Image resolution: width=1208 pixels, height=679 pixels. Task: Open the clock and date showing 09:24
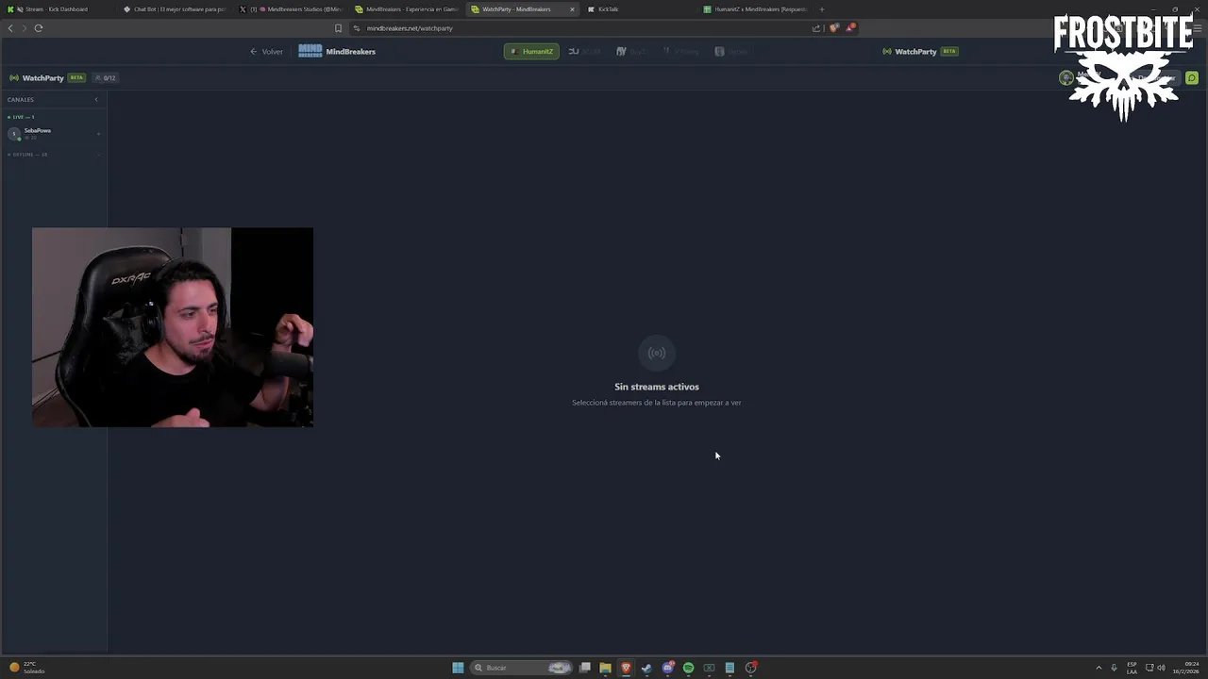[x=1187, y=668]
